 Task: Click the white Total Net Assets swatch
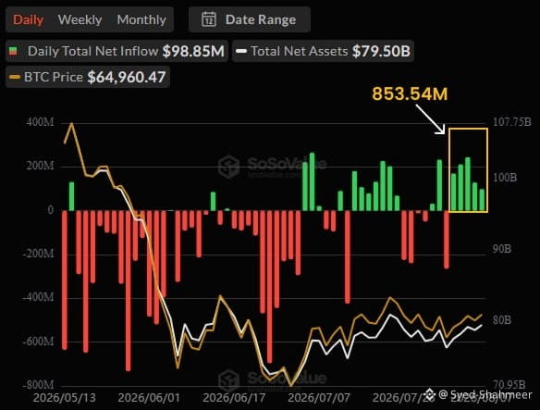(241, 52)
